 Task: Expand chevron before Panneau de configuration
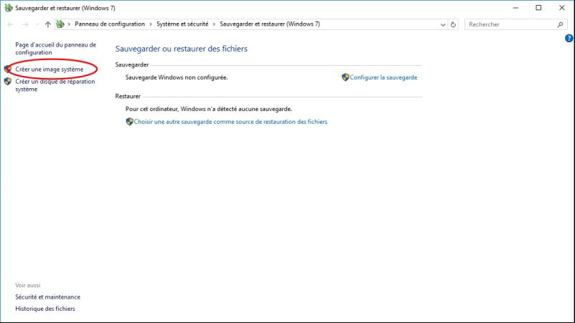pos(69,24)
